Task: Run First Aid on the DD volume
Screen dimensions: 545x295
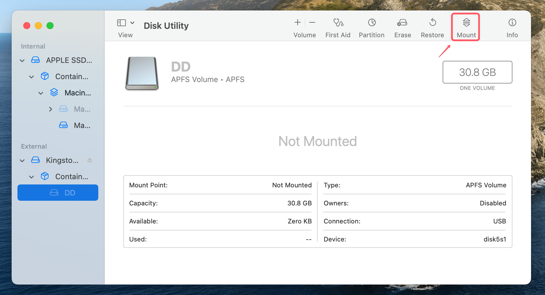Action: click(338, 26)
